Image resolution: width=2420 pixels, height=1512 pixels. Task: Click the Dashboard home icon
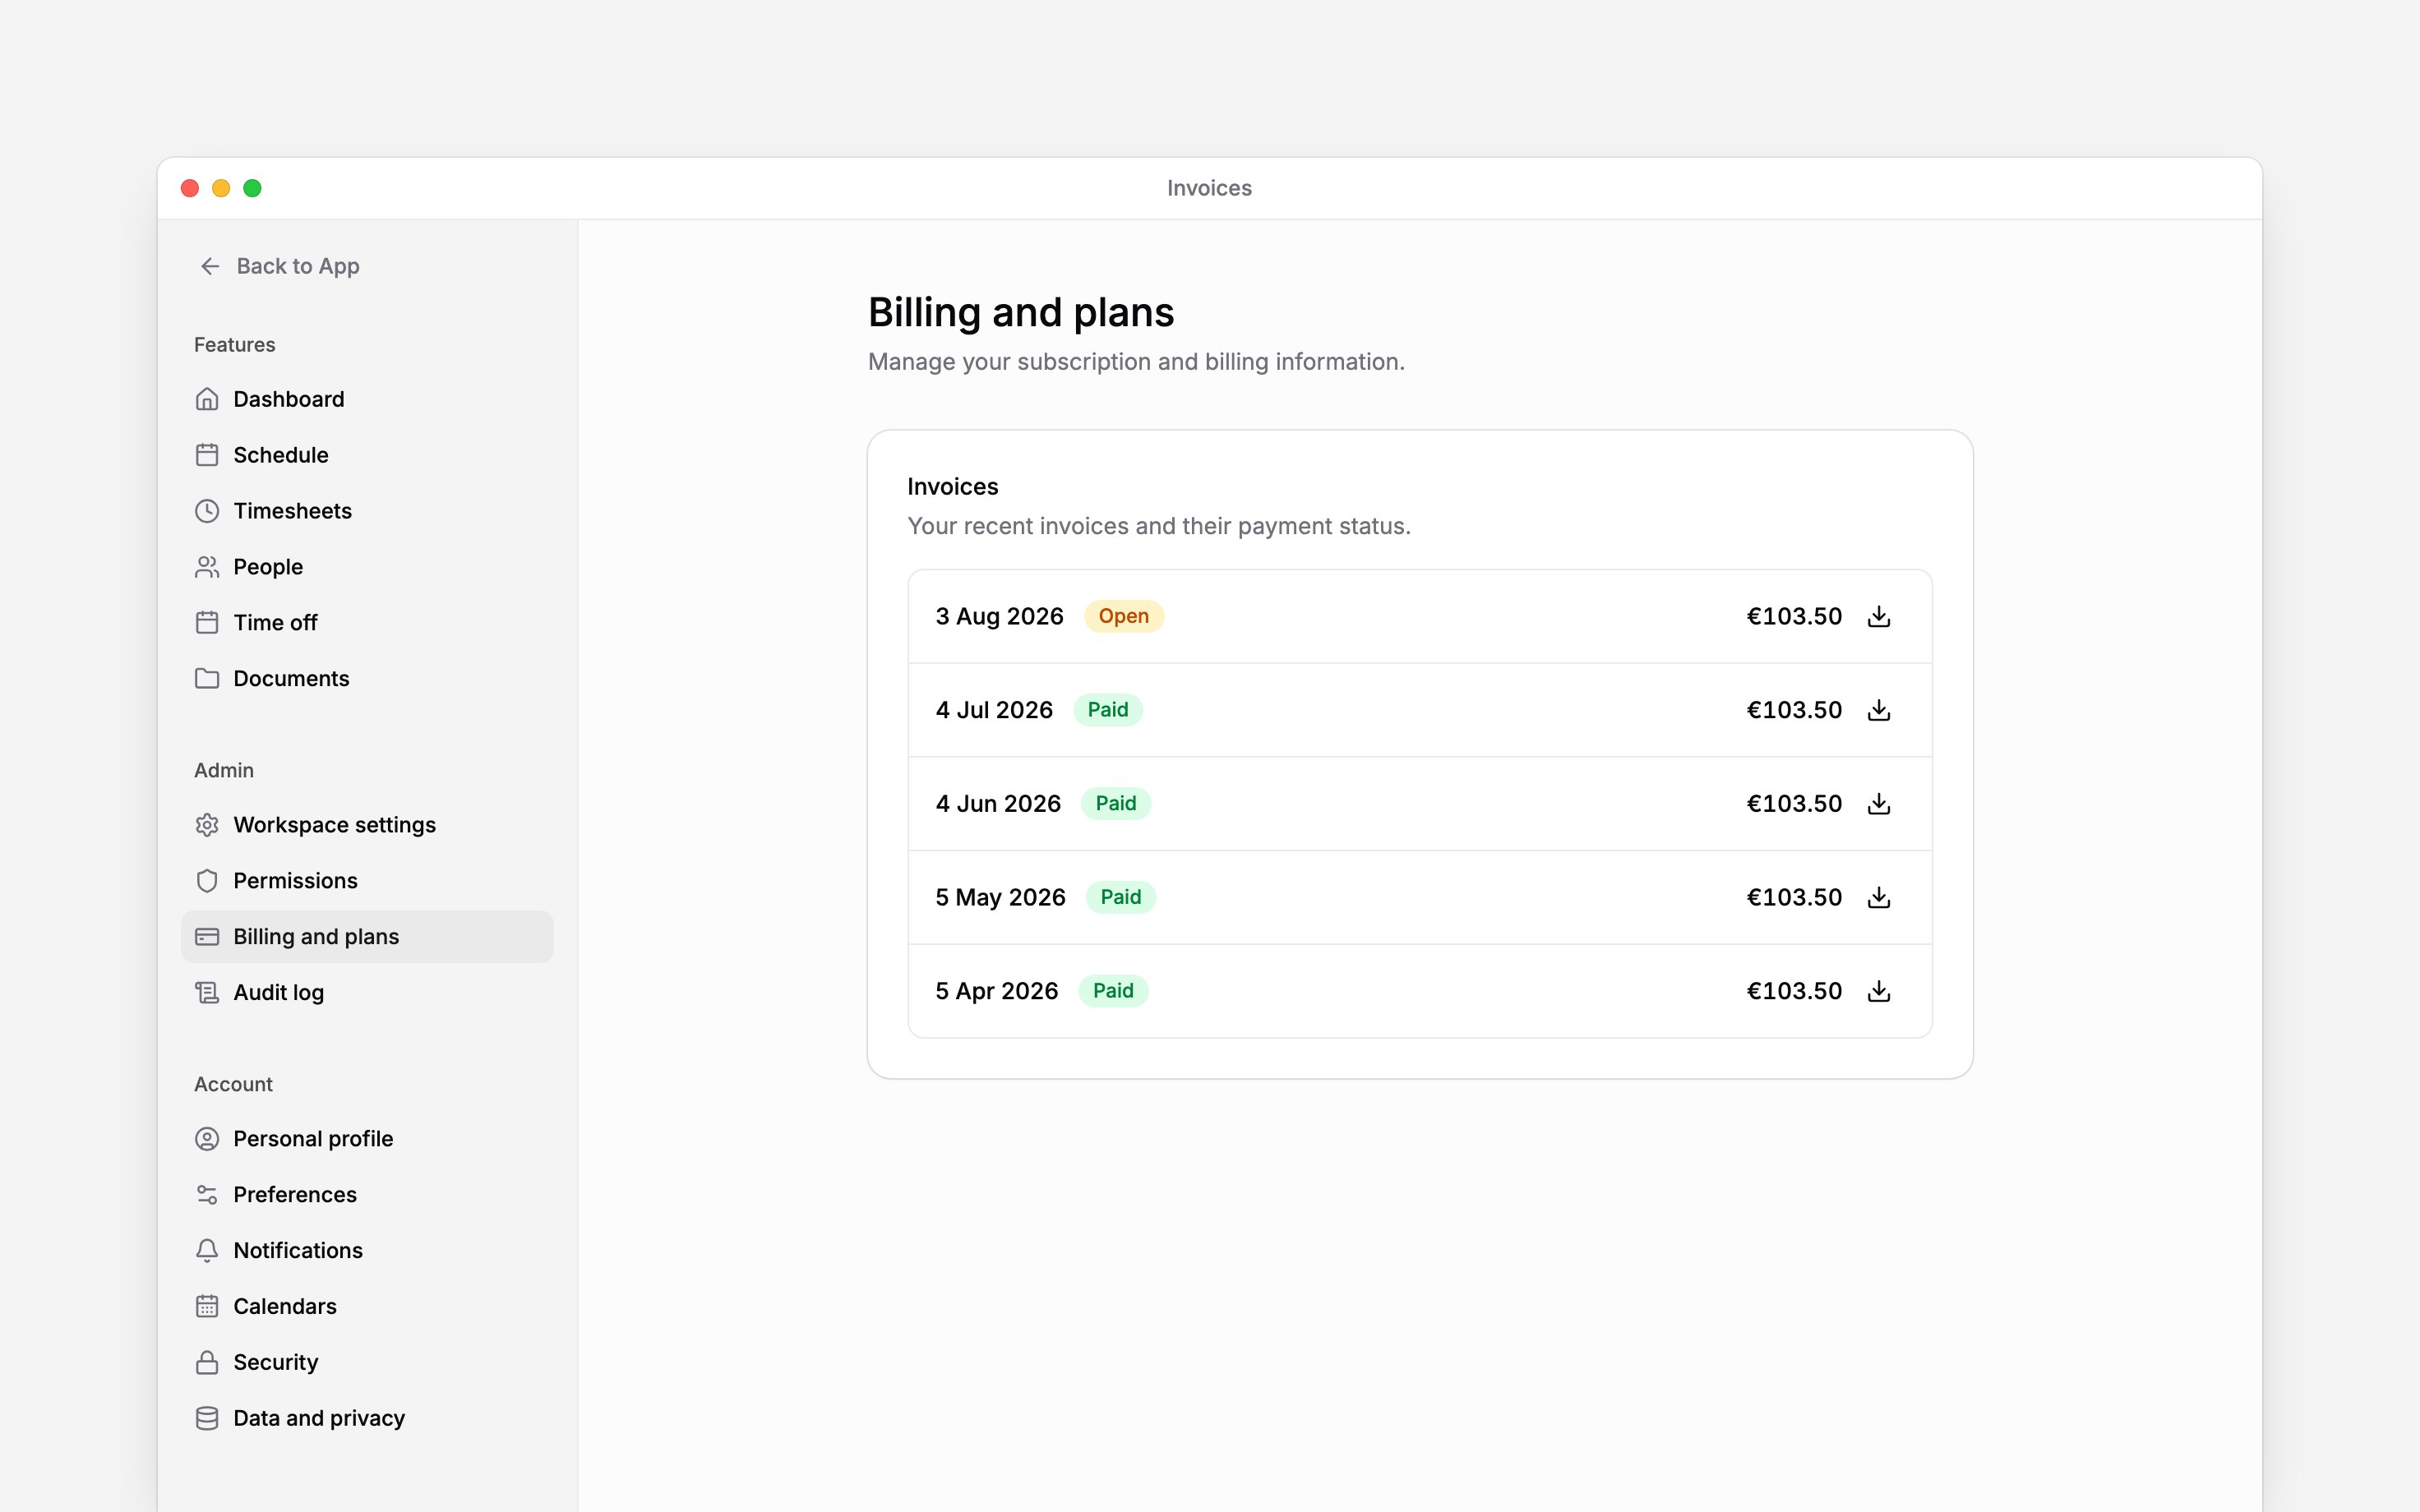click(207, 399)
